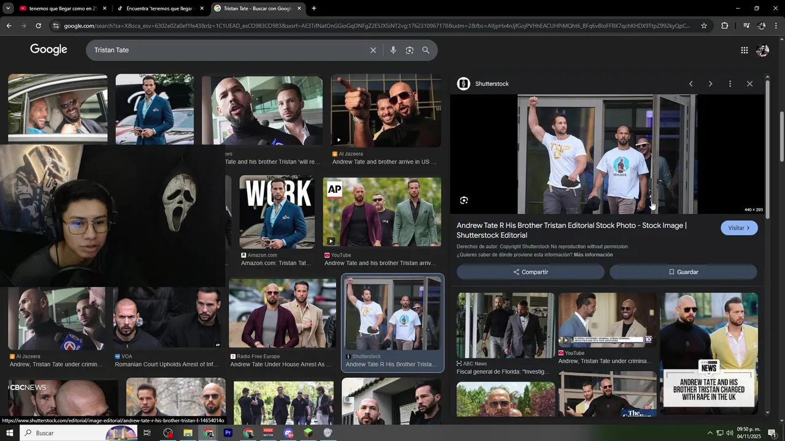This screenshot has width=785, height=441.
Task: Click the magnifier search icon in search box
Action: point(426,50)
